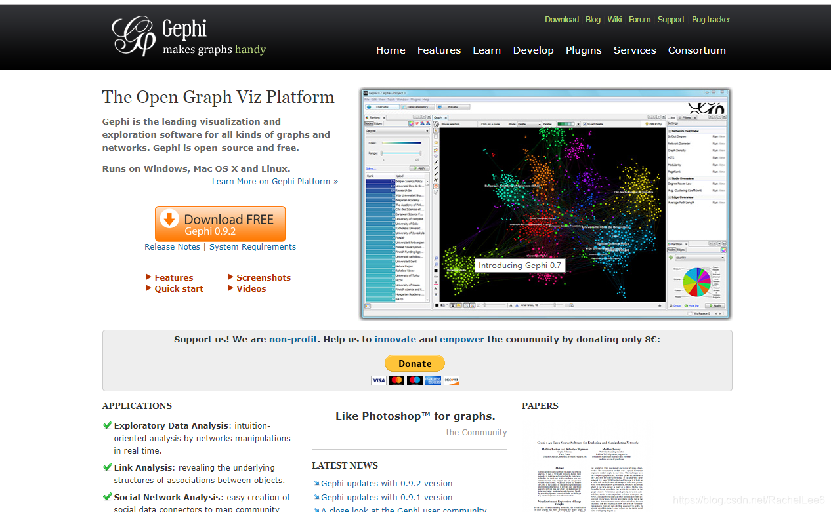The height and width of the screenshot is (512, 831).
Task: Open the country dropdown in Partition panel
Action: (698, 258)
